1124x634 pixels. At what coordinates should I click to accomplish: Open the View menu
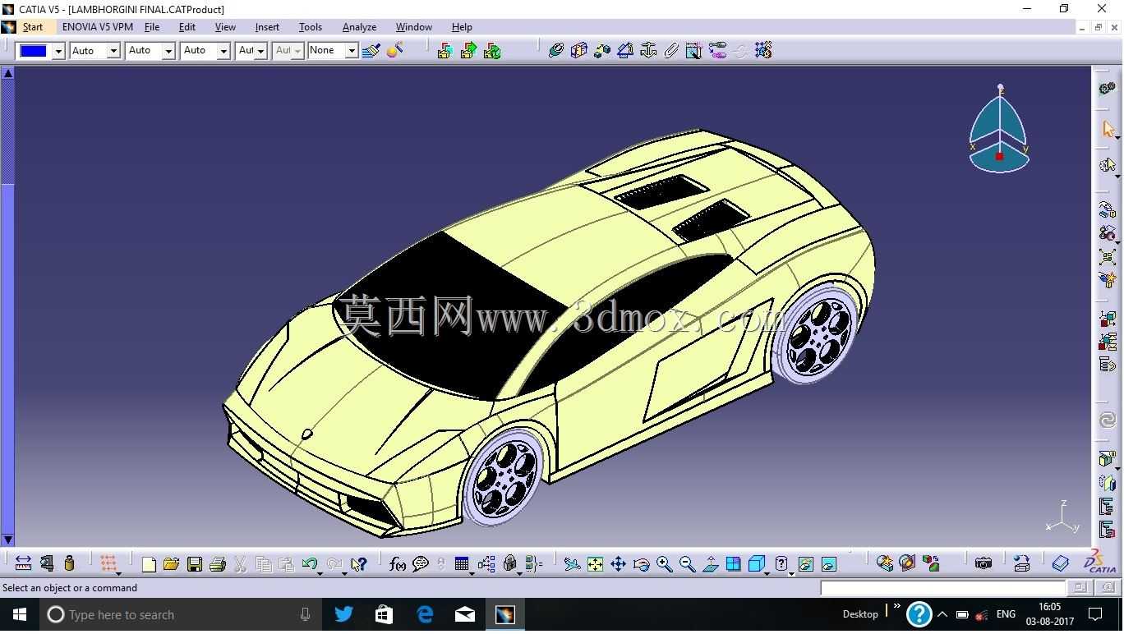click(x=225, y=27)
